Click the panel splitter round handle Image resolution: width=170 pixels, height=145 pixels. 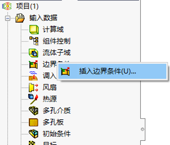(143, 129)
